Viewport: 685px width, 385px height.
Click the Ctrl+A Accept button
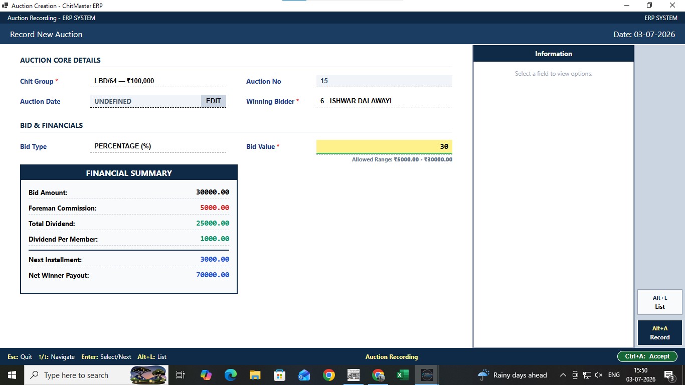point(647,356)
